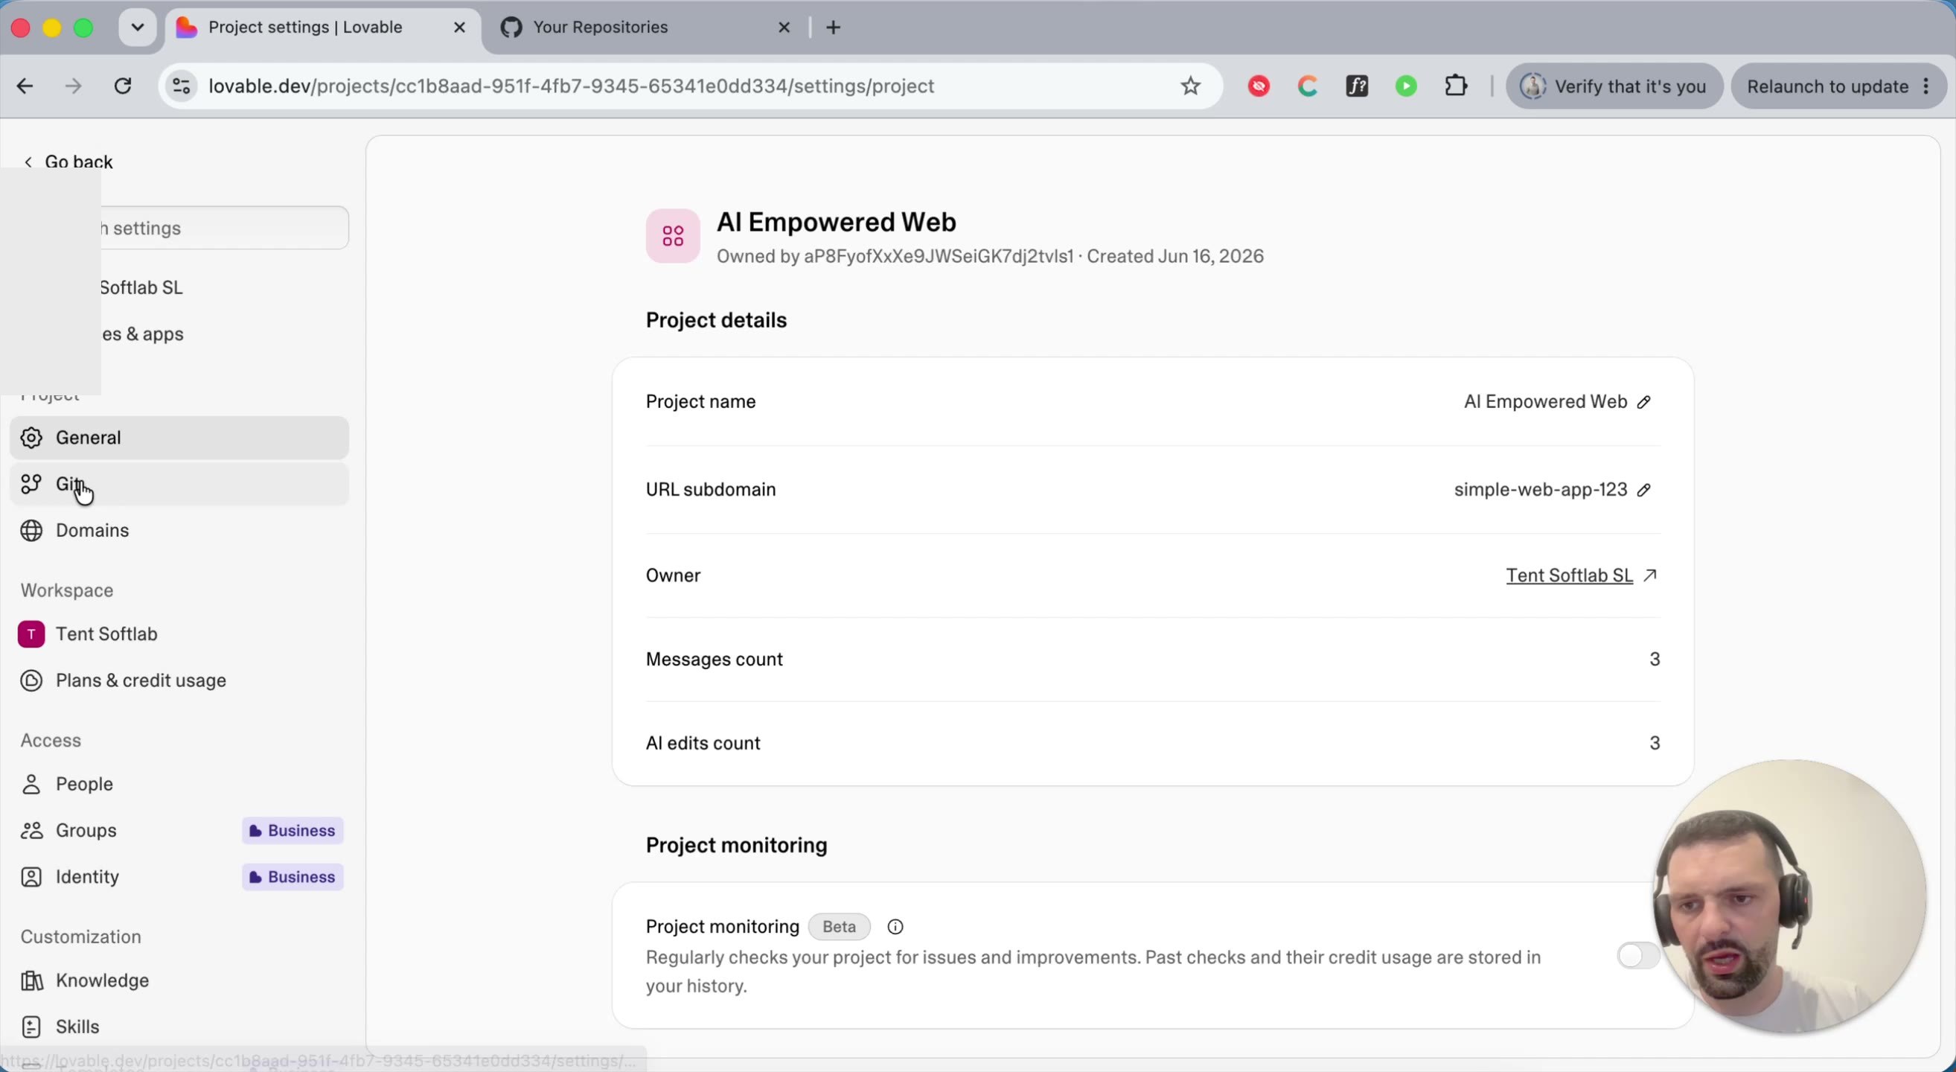The width and height of the screenshot is (1956, 1072).
Task: Open the Knowledge customization page
Action: [x=179, y=980]
